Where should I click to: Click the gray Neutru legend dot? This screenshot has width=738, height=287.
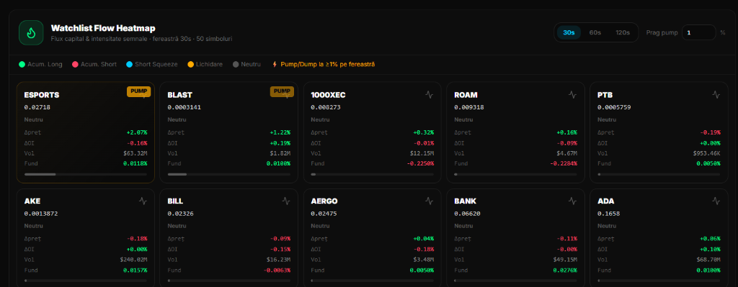point(236,64)
